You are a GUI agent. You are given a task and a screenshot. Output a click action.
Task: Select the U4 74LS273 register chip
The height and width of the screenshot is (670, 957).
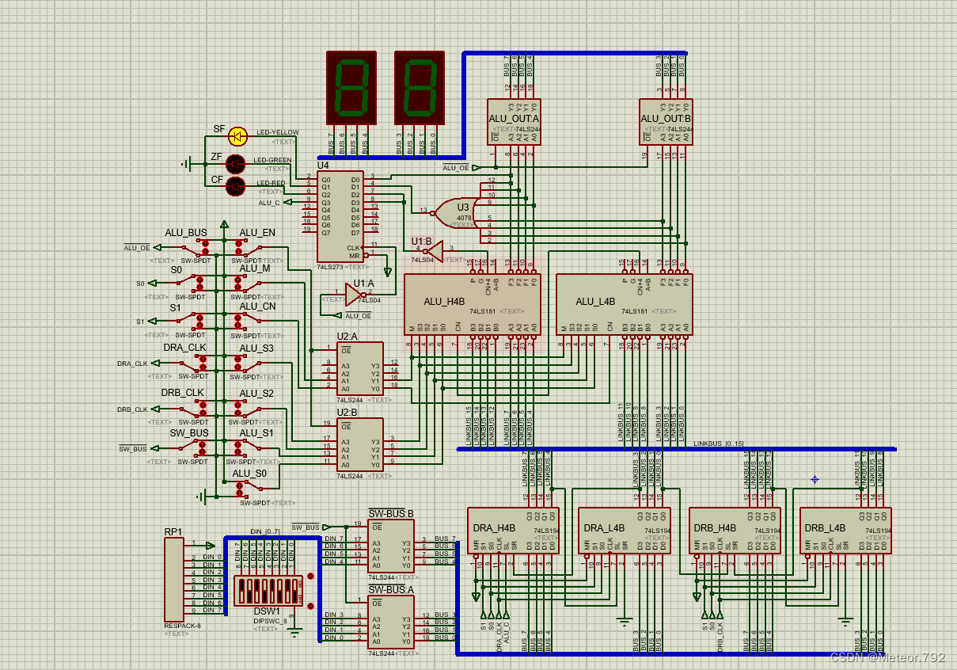340,217
